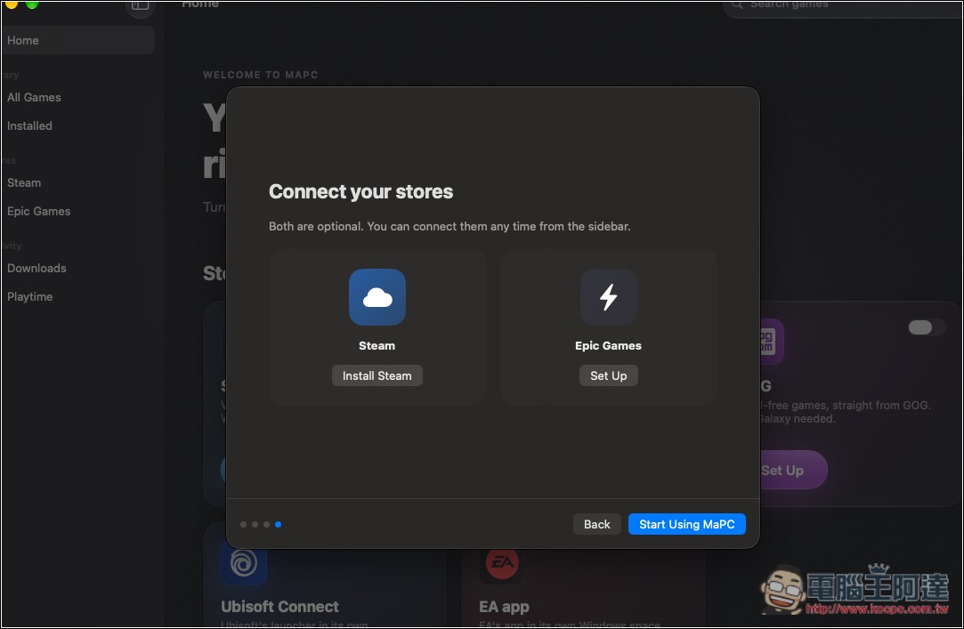Click the Epic Games lightning bolt icon
Screen dimensions: 964x629
pos(609,297)
